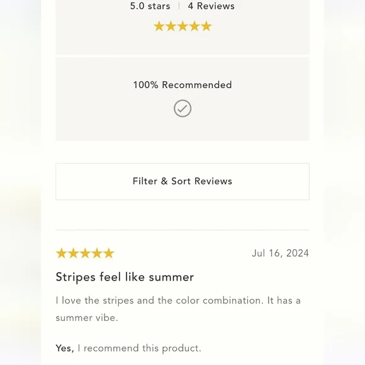This screenshot has height=365, width=365.
Task: Click the Jul 16, 2024 review date
Action: pyautogui.click(x=281, y=253)
